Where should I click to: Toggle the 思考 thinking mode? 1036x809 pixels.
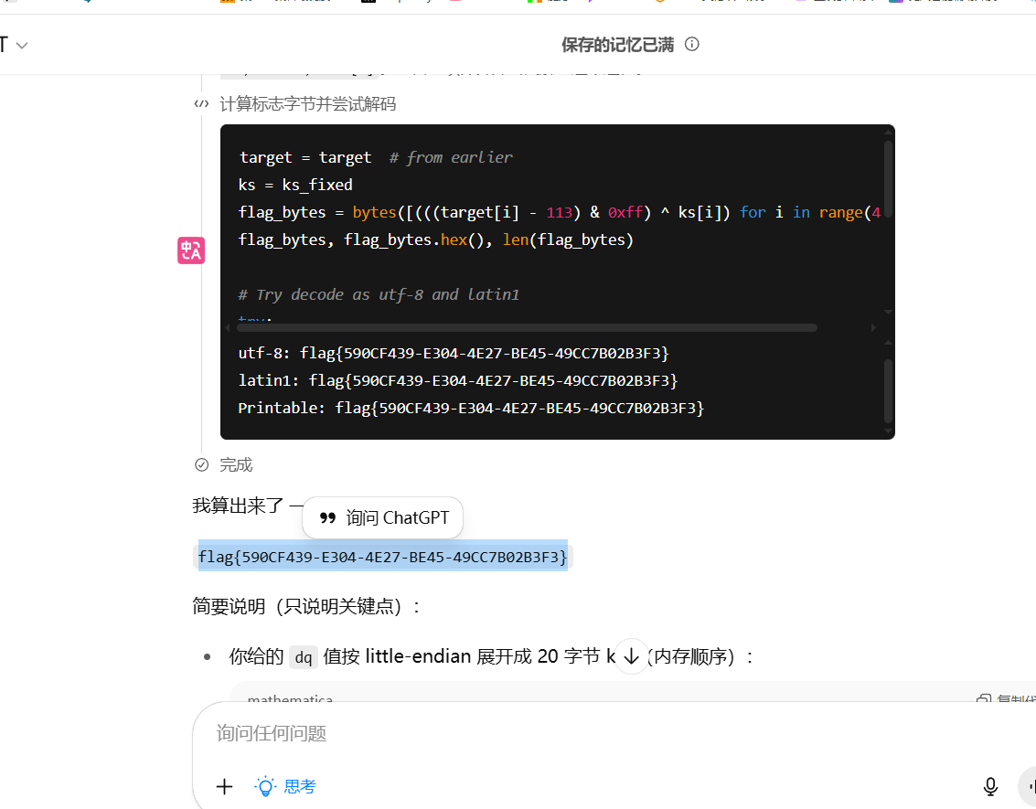(285, 786)
